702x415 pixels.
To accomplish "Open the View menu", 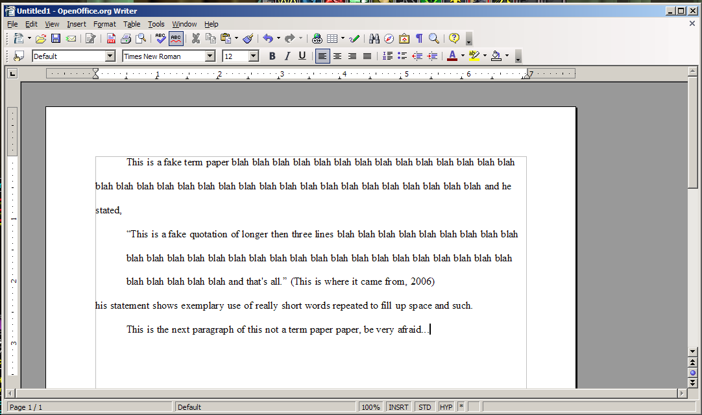I will (x=52, y=24).
